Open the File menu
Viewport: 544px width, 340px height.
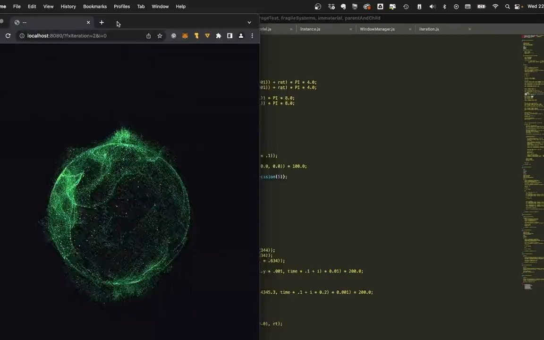(x=17, y=6)
